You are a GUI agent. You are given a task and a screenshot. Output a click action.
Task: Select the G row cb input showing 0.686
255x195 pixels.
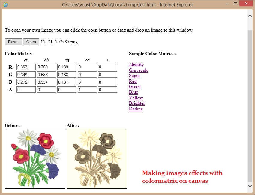[46, 74]
